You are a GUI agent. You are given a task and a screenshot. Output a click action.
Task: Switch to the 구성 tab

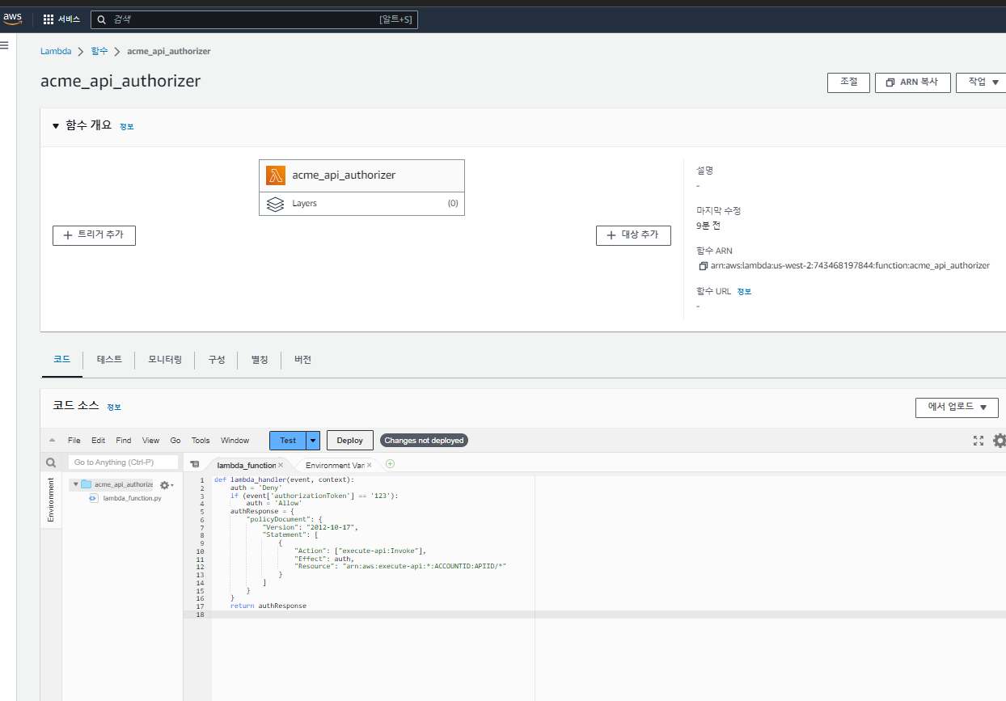pyautogui.click(x=217, y=360)
